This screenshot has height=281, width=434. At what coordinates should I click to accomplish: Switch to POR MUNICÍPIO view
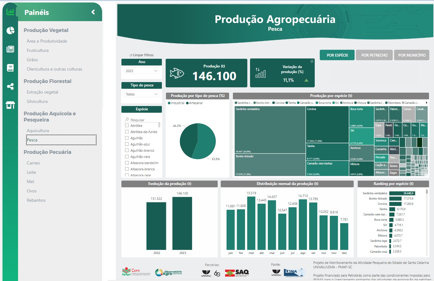[x=412, y=55]
